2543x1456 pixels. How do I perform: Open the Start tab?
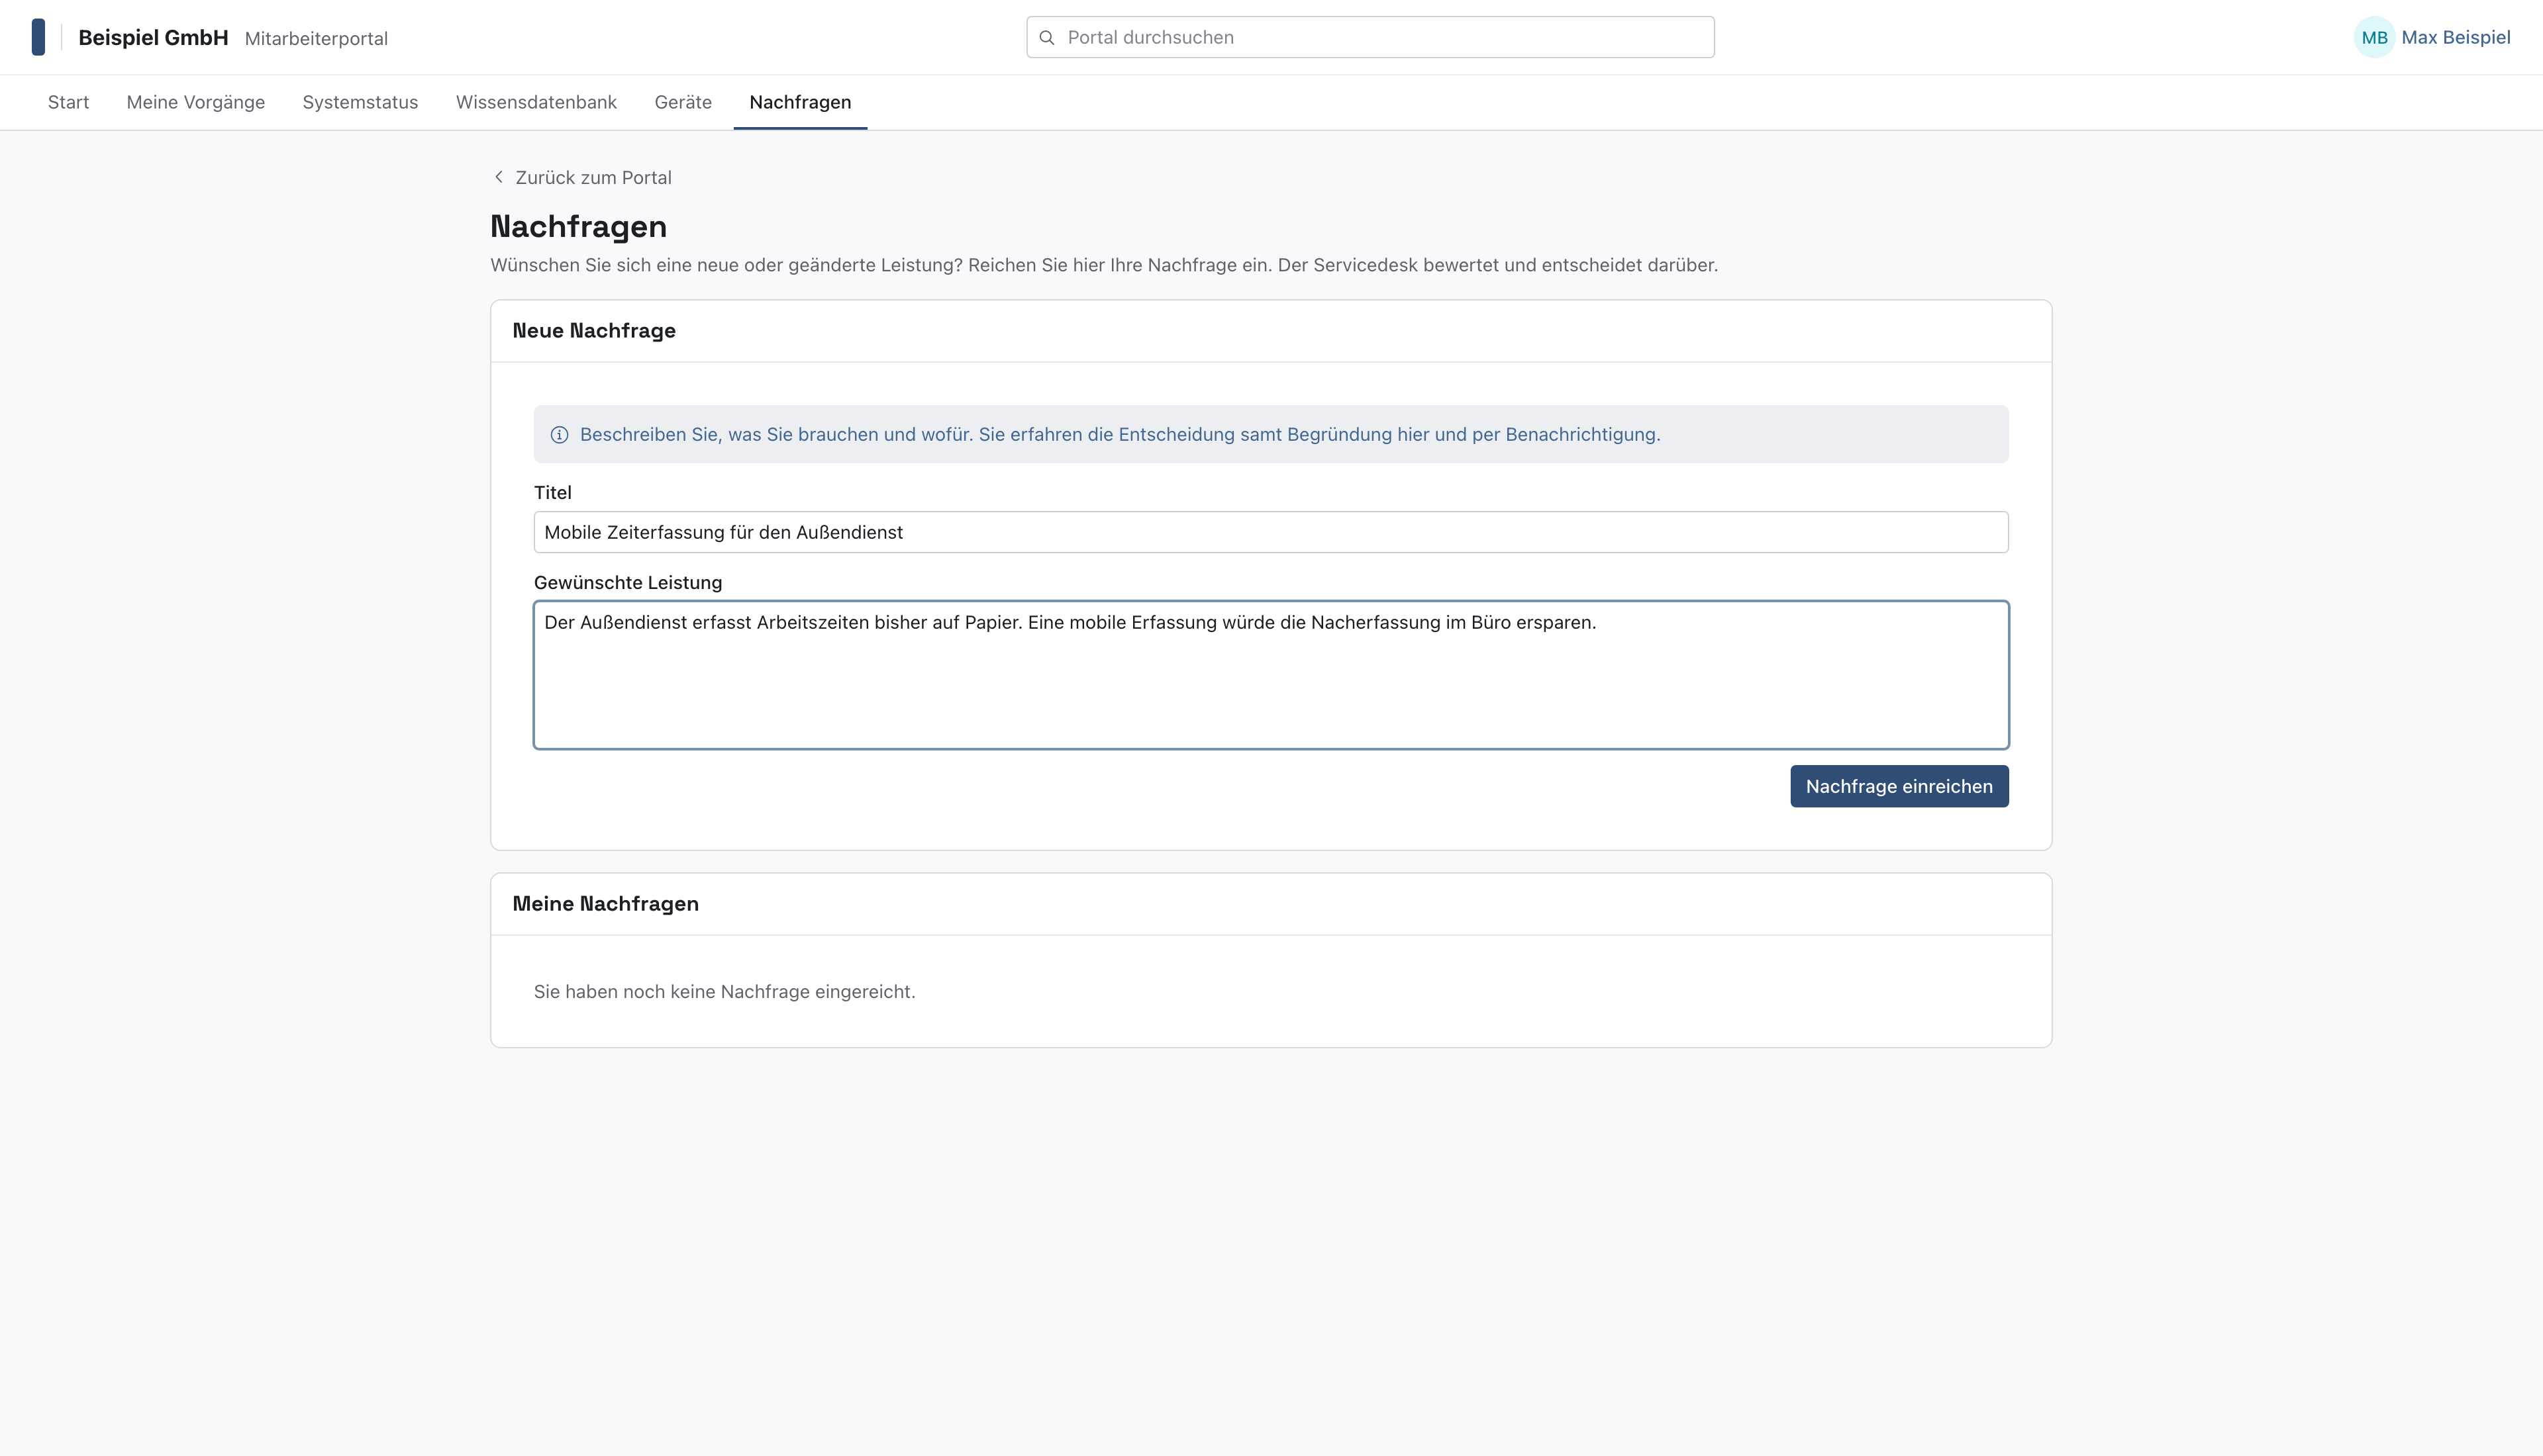(x=68, y=102)
